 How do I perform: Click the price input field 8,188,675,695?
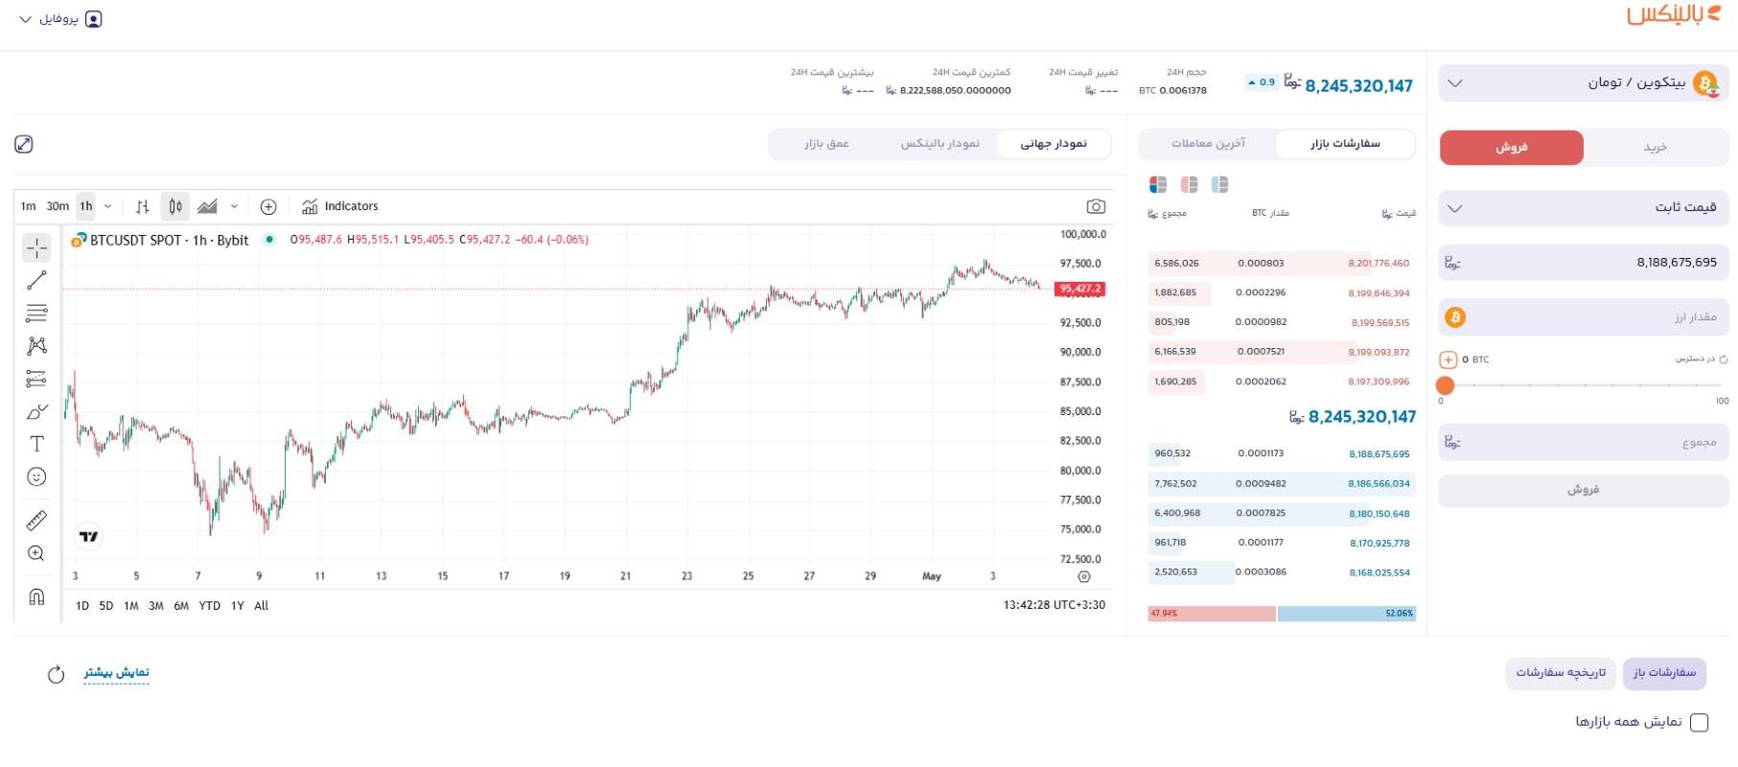1584,263
